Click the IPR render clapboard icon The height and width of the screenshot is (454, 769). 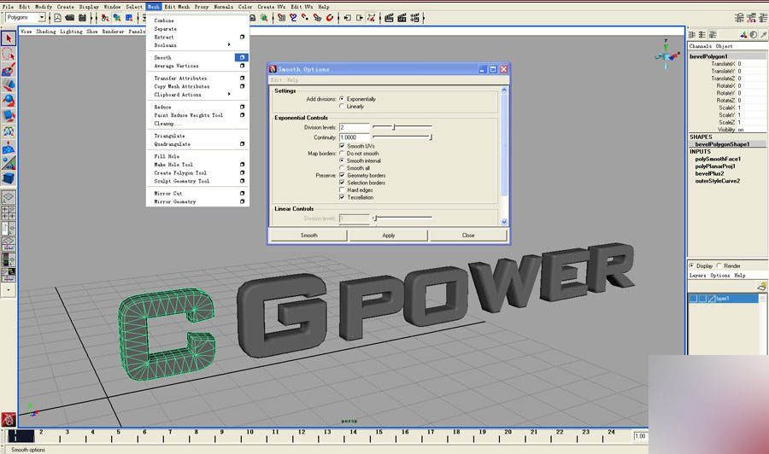tap(402, 18)
